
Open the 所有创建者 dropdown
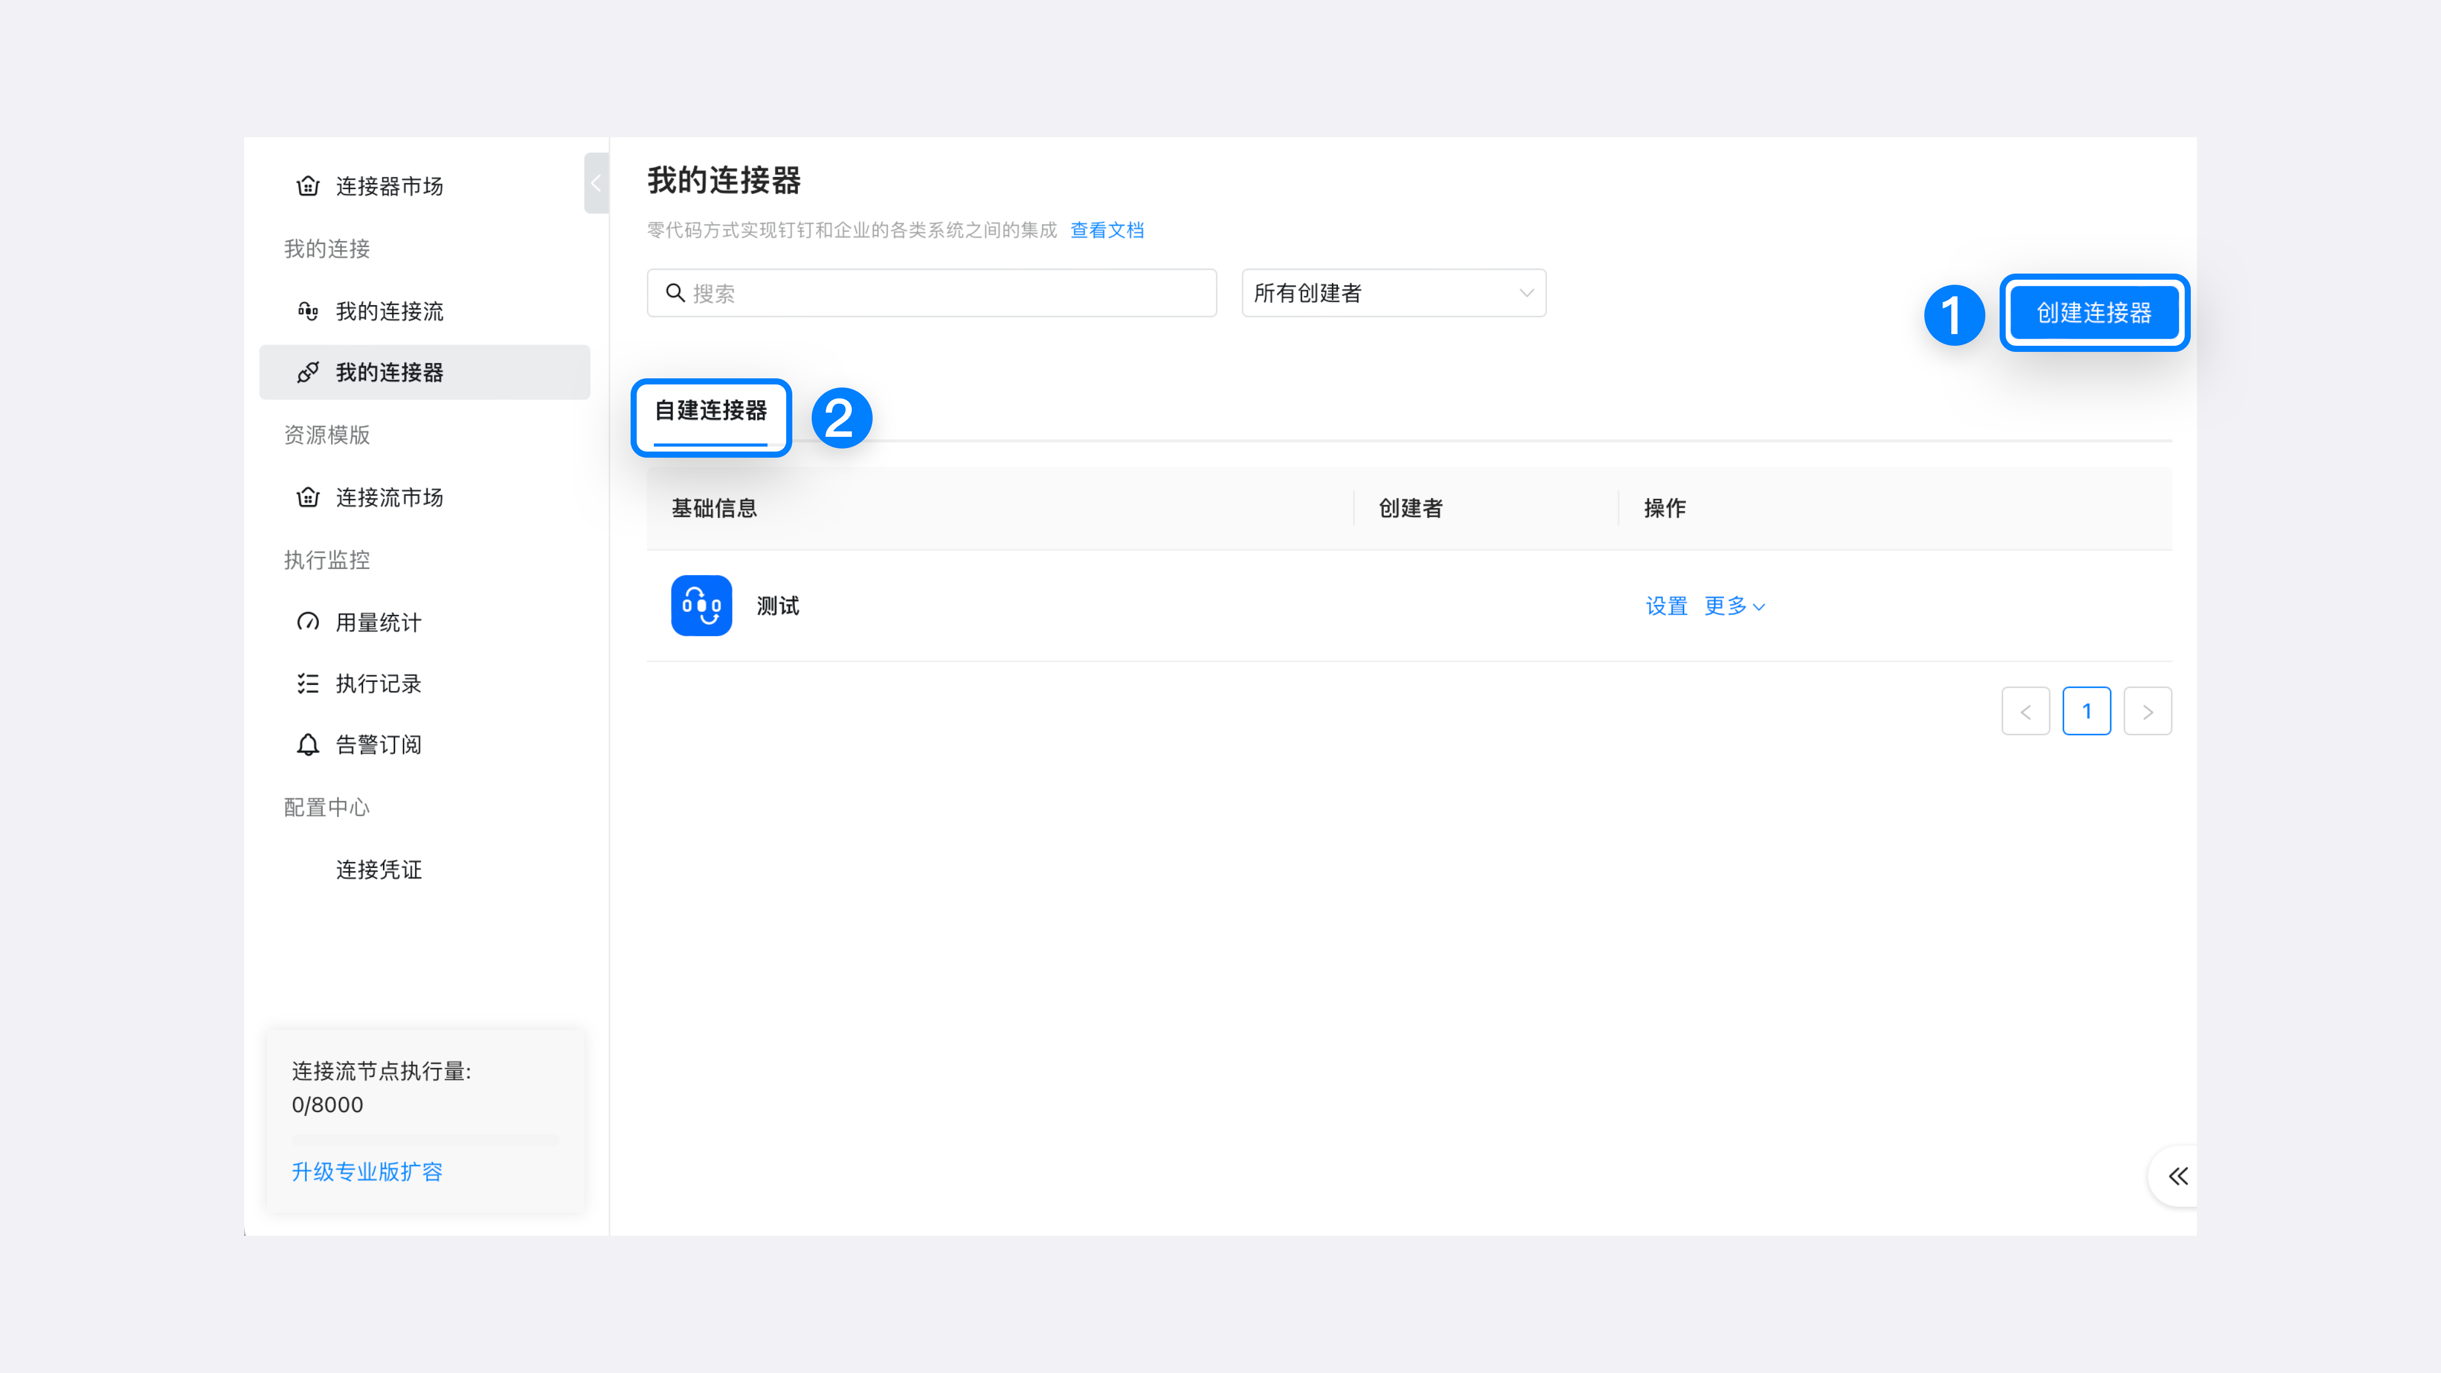point(1393,293)
